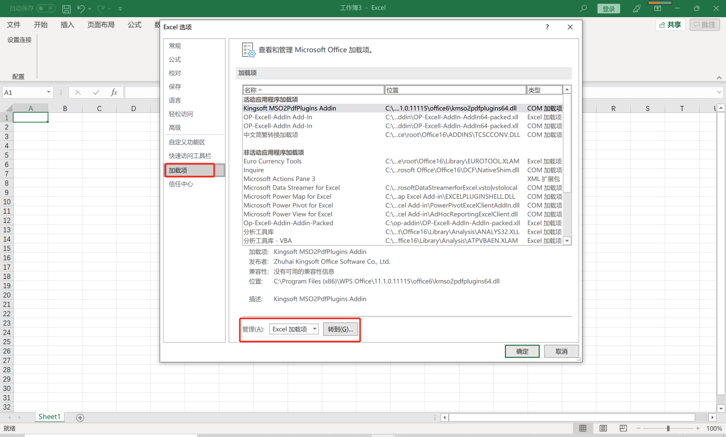This screenshot has width=726, height=437.
Task: Open the 页面布局 ribbon tab
Action: pos(101,25)
